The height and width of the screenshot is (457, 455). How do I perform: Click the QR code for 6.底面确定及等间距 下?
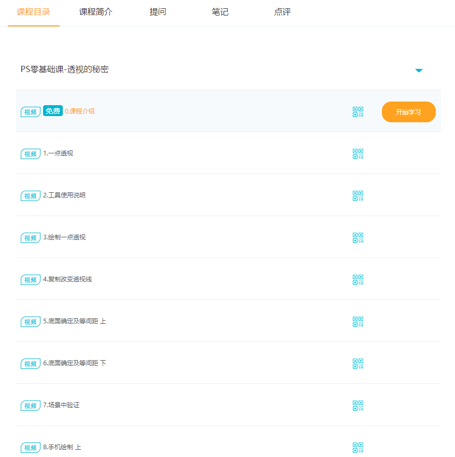point(357,363)
